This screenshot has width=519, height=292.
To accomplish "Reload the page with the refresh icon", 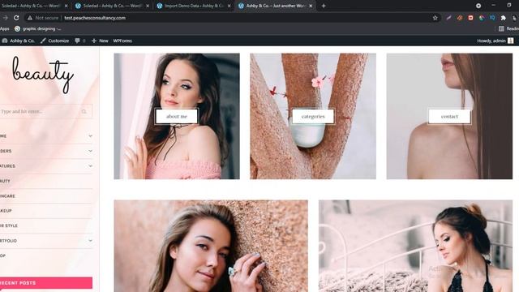I will (x=16, y=18).
